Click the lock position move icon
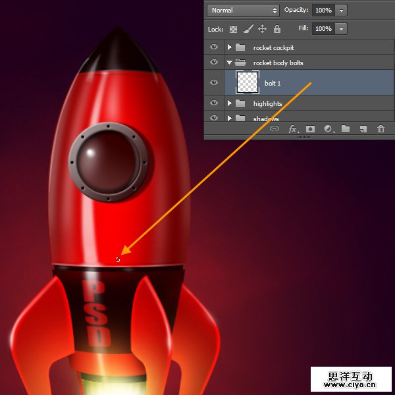The width and height of the screenshot is (395, 395). pyautogui.click(x=262, y=29)
